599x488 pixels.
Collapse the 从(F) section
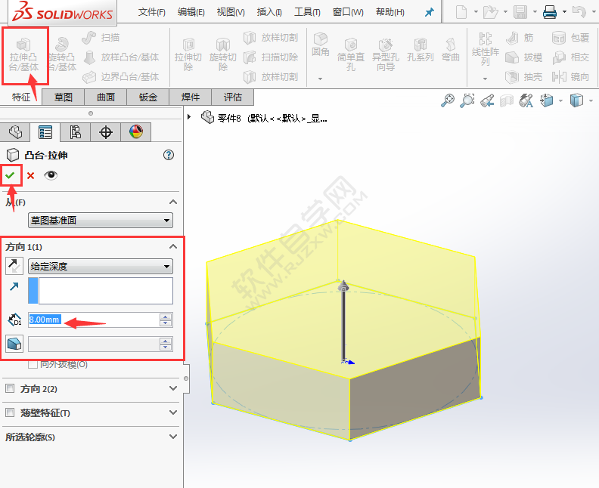[173, 202]
